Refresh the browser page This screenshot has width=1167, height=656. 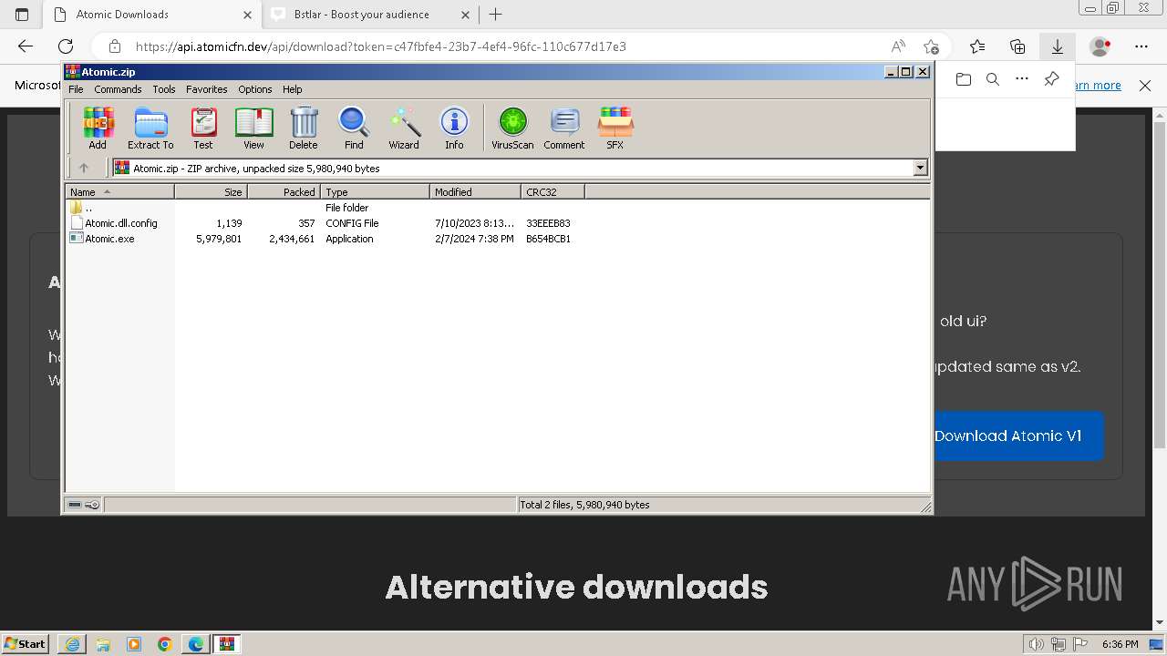(66, 46)
